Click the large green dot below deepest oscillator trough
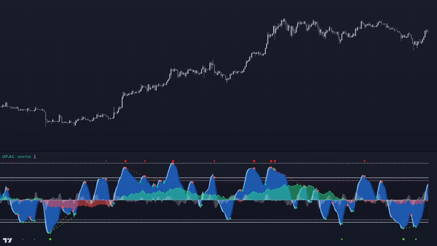The width and height of the screenshot is (437, 246). 50,239
